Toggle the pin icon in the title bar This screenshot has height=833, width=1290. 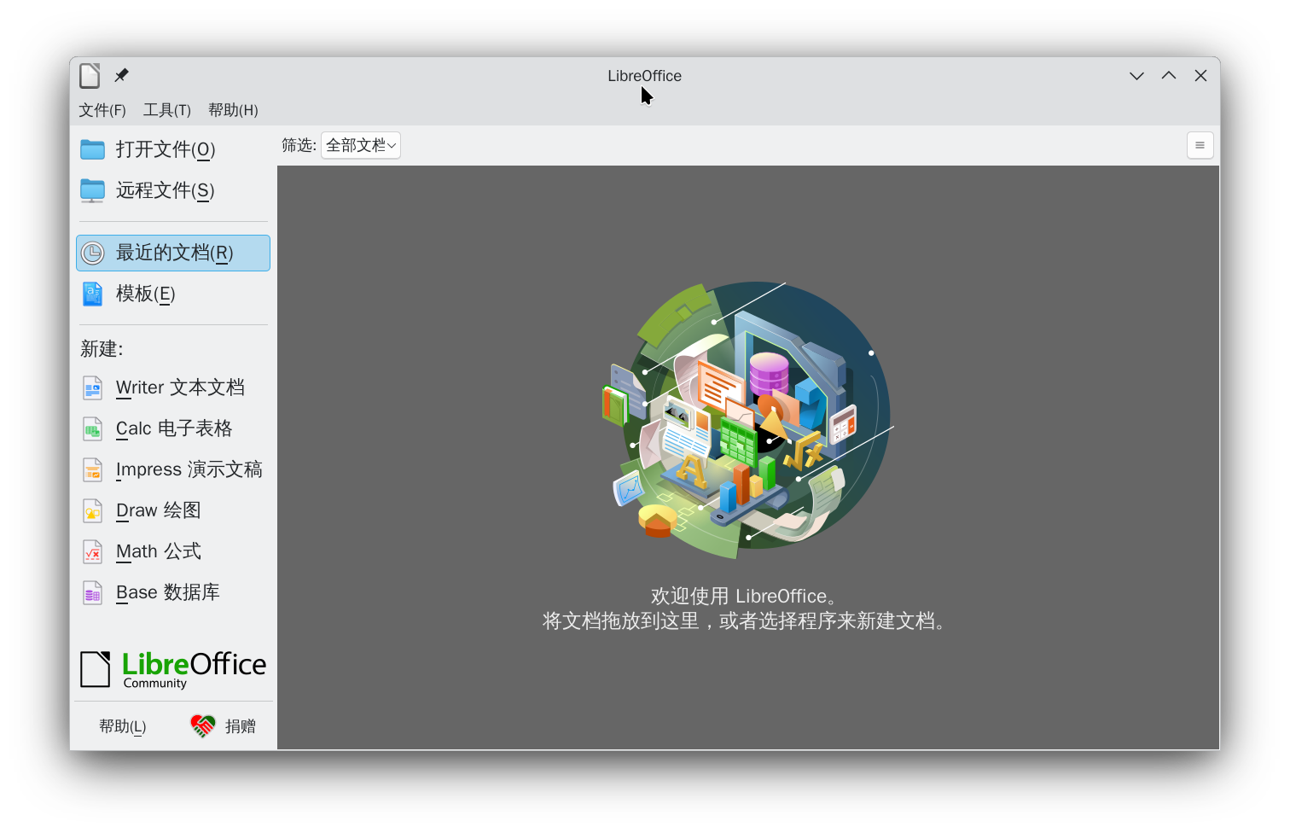point(120,75)
